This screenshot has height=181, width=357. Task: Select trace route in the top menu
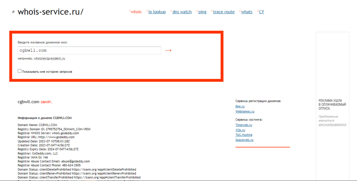pos(224,12)
